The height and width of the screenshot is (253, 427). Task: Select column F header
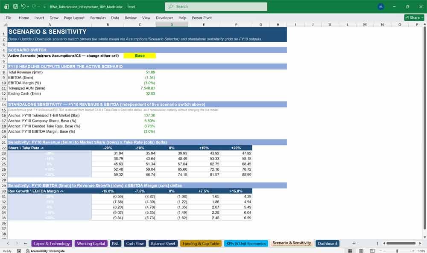(236, 24)
